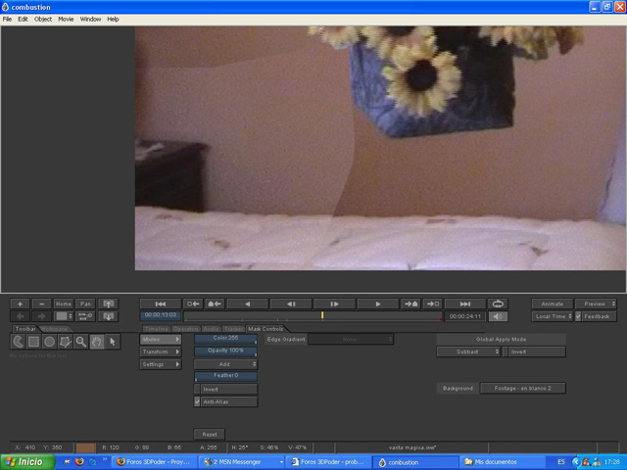Open the Edit menu

23,20
